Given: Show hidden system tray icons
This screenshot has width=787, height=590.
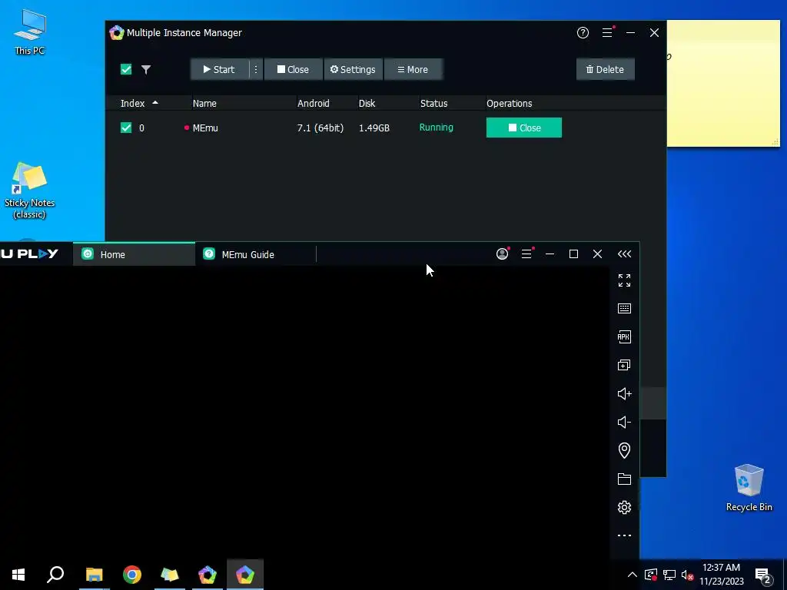Looking at the screenshot, I should (633, 575).
